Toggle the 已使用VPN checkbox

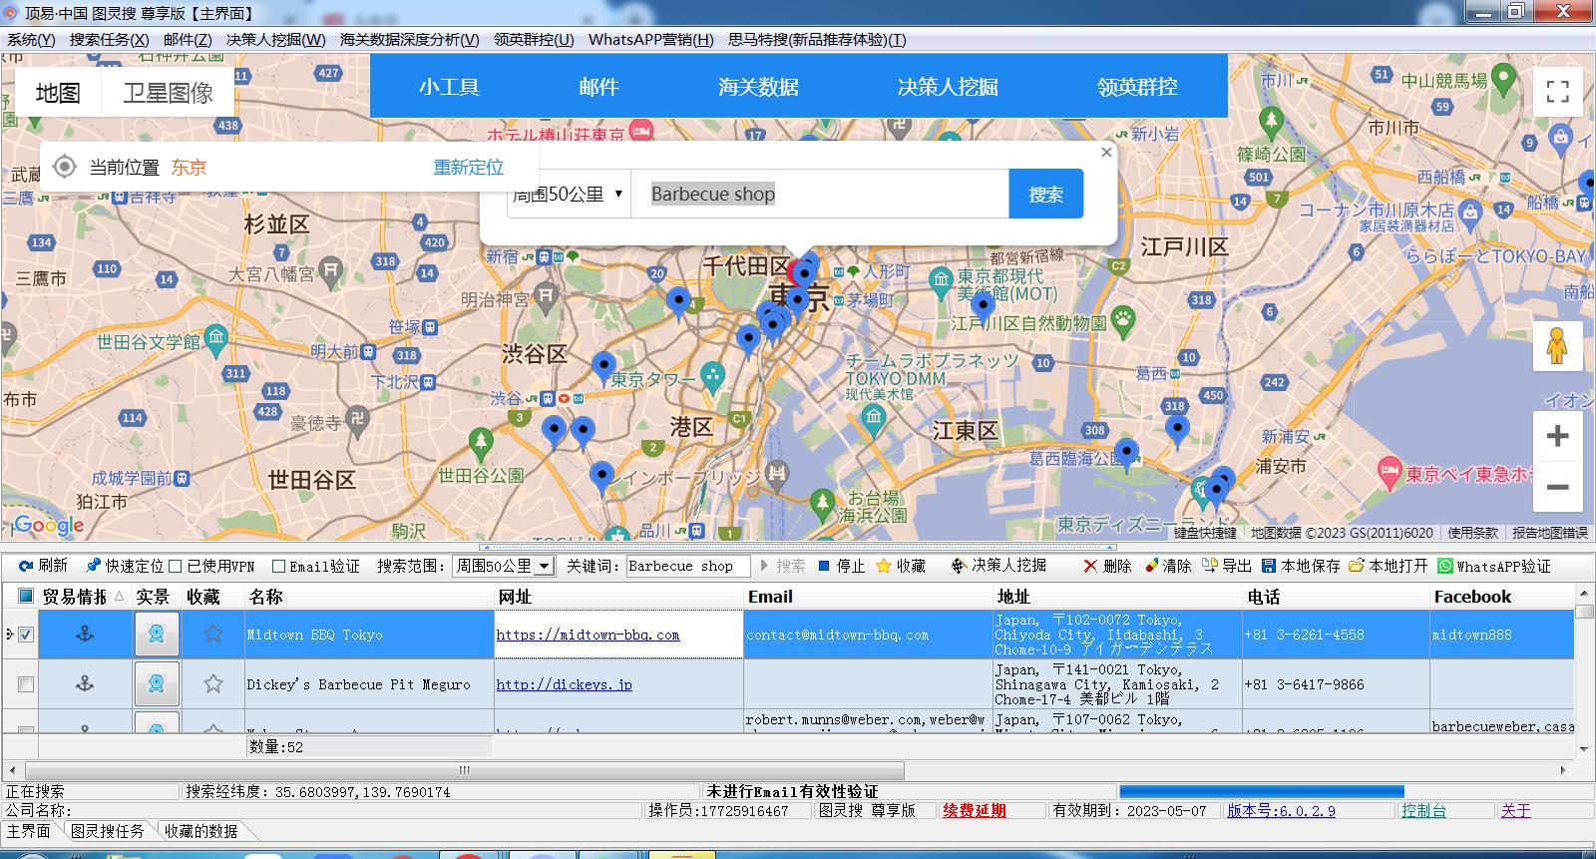click(x=176, y=566)
